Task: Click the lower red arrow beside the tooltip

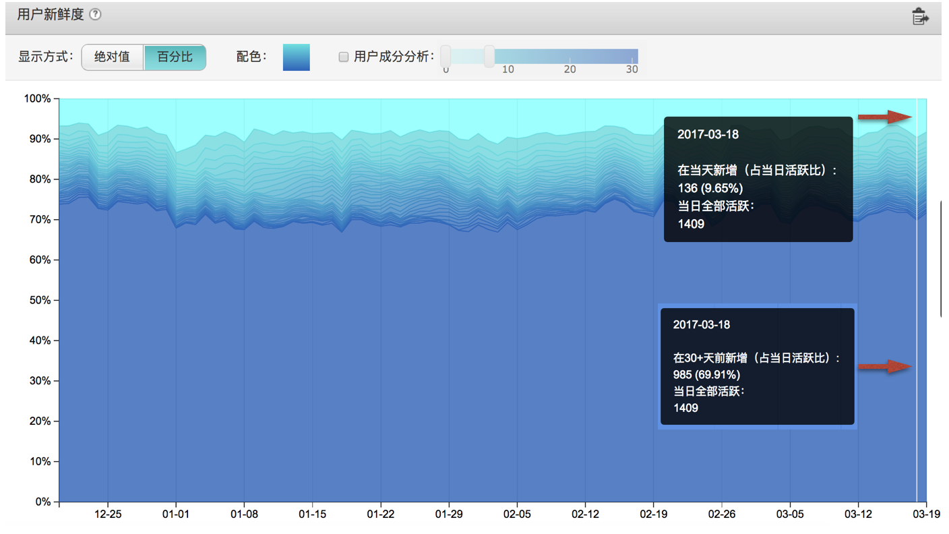Action: pyautogui.click(x=885, y=366)
